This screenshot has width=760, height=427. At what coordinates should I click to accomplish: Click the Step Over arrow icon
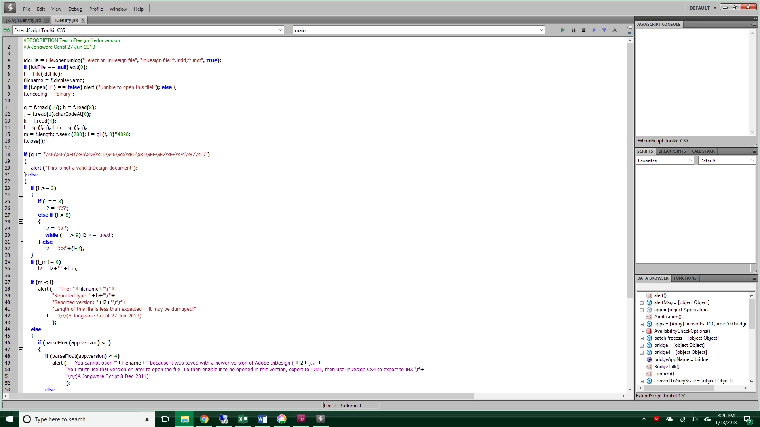[594, 30]
